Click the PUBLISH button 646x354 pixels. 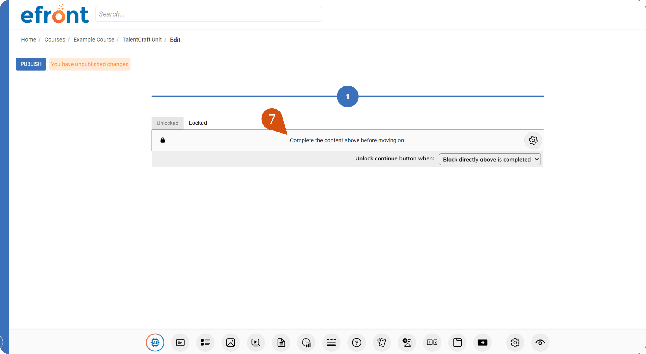31,64
